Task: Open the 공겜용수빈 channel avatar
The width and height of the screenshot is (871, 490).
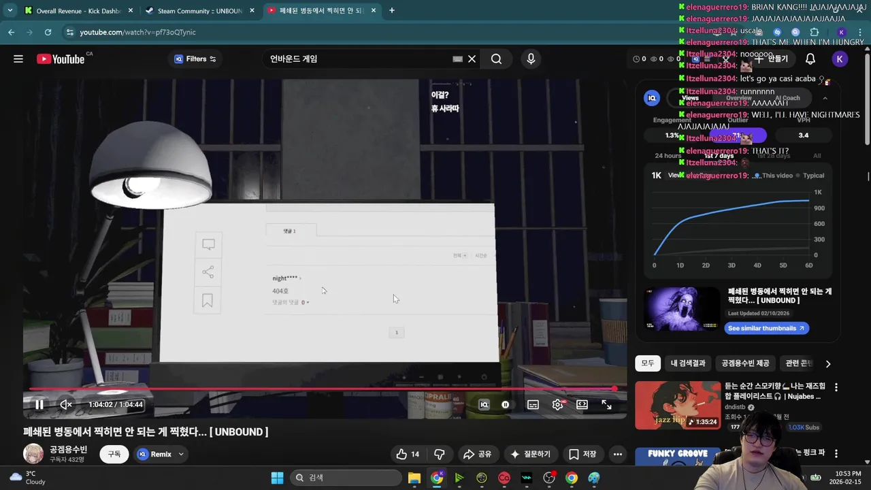Action: pos(33,454)
